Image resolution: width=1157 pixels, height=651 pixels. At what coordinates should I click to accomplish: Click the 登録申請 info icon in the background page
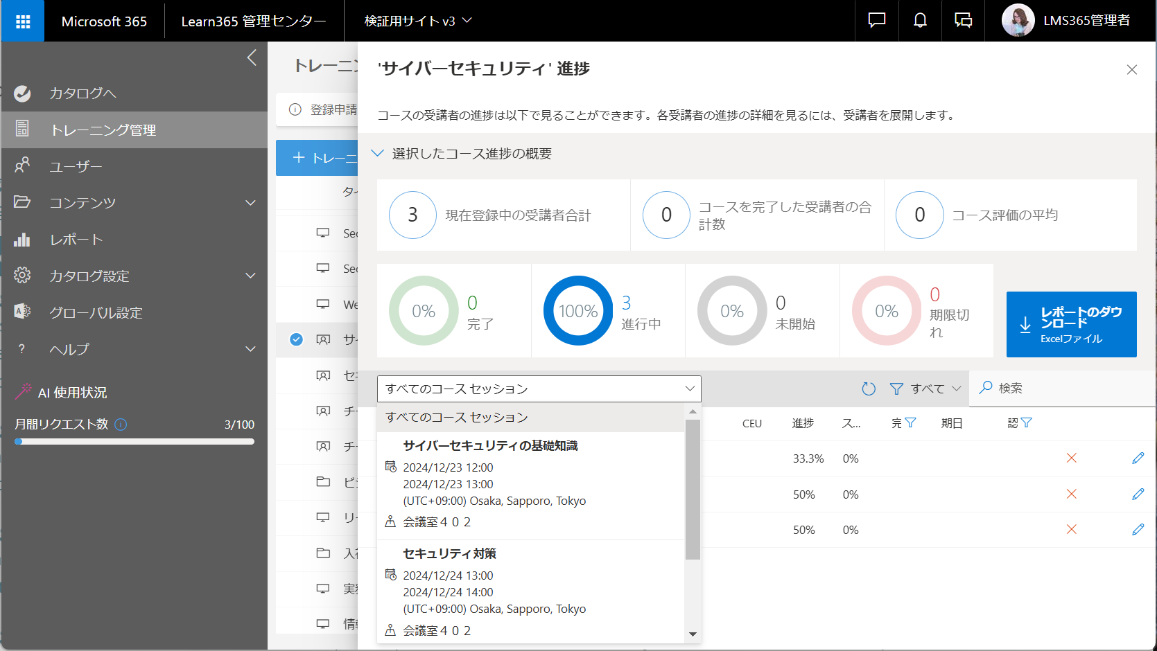pos(295,109)
